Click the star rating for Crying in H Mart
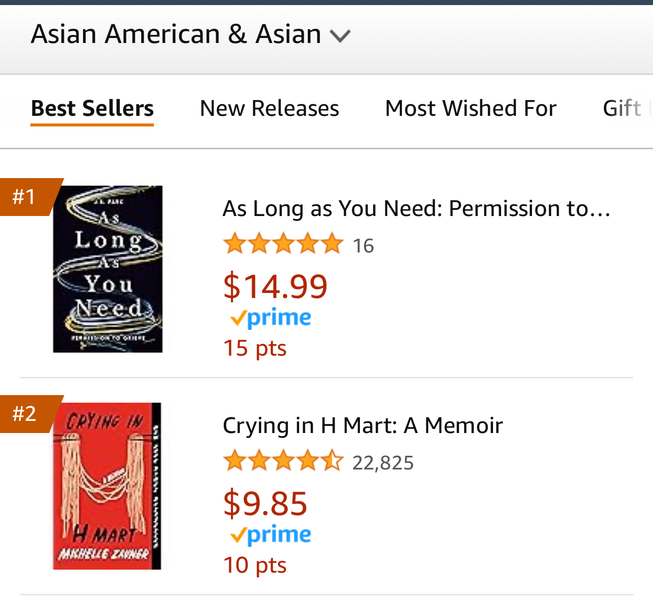Image resolution: width=653 pixels, height=602 pixels. pyautogui.click(x=283, y=461)
